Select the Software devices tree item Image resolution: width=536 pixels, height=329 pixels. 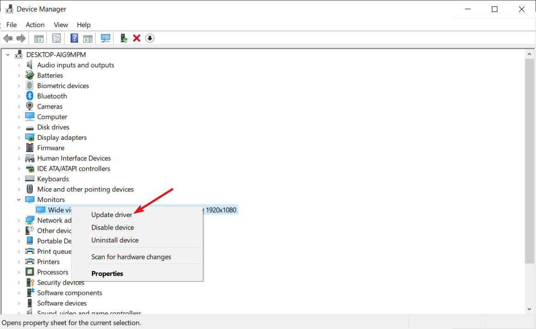point(62,303)
